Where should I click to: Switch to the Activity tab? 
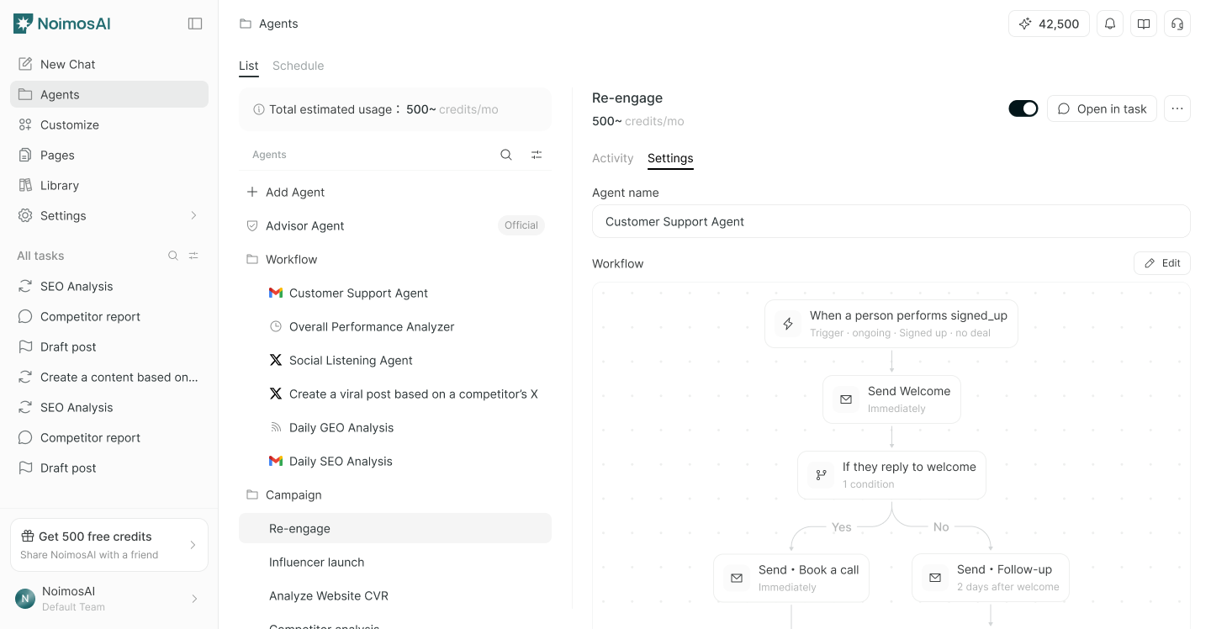[612, 158]
